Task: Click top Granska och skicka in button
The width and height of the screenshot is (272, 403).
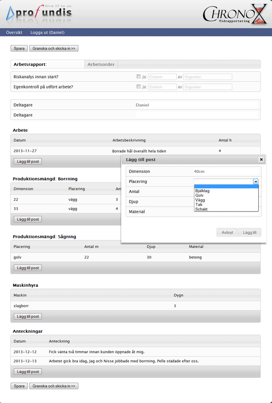Action: pyautogui.click(x=54, y=48)
